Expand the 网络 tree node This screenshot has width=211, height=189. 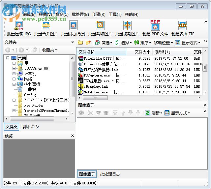point(14,79)
